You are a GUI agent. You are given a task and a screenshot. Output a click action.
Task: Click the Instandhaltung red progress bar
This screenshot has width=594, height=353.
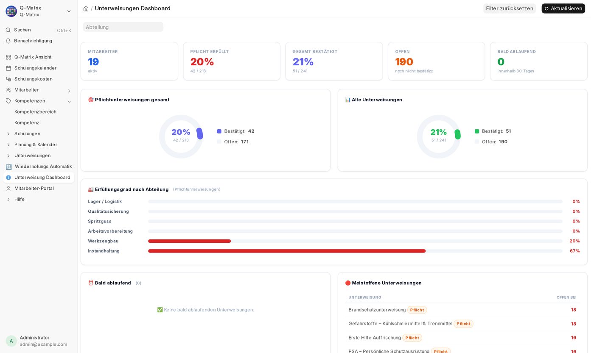click(287, 251)
